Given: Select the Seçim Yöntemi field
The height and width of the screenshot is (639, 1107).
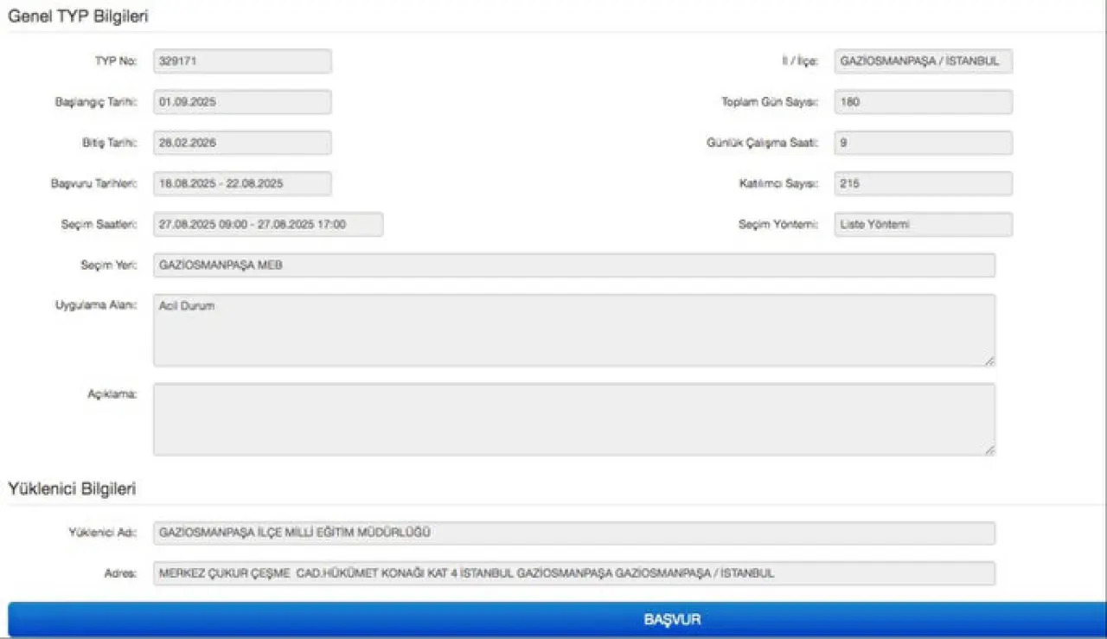Looking at the screenshot, I should [x=923, y=224].
